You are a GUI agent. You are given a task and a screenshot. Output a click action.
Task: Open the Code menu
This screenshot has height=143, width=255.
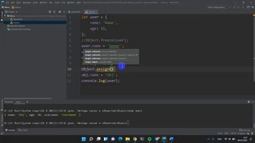click(35, 3)
